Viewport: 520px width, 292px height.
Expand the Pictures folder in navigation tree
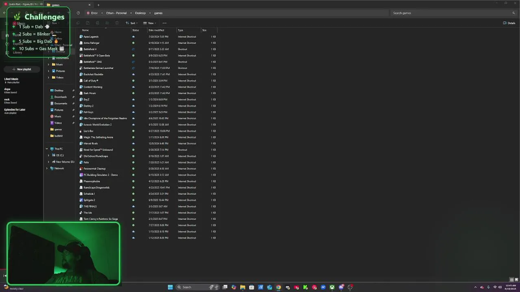click(x=48, y=71)
